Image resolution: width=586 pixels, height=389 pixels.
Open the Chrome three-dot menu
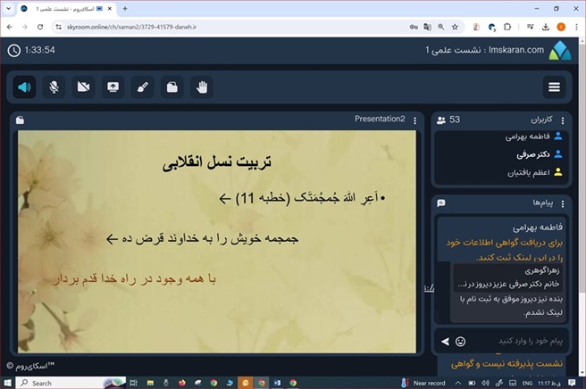[x=576, y=27]
